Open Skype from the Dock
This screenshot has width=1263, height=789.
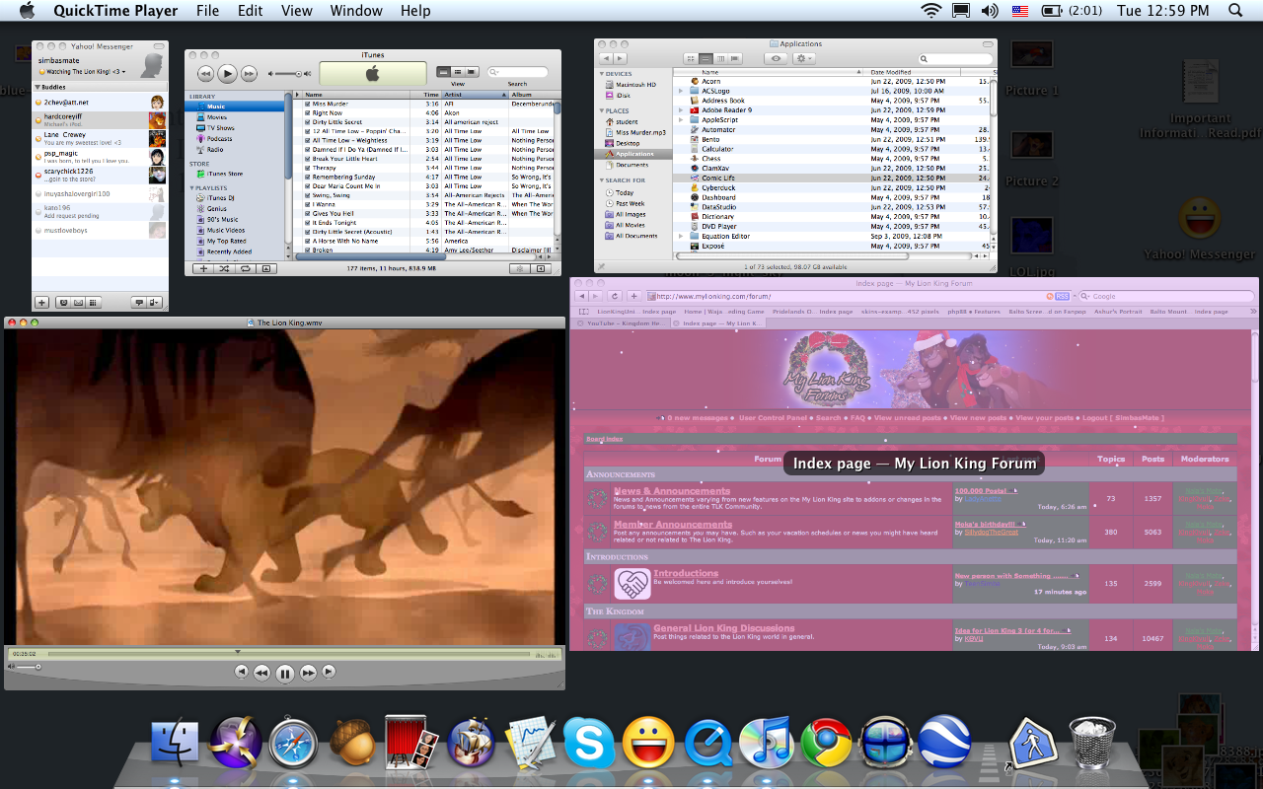(589, 744)
